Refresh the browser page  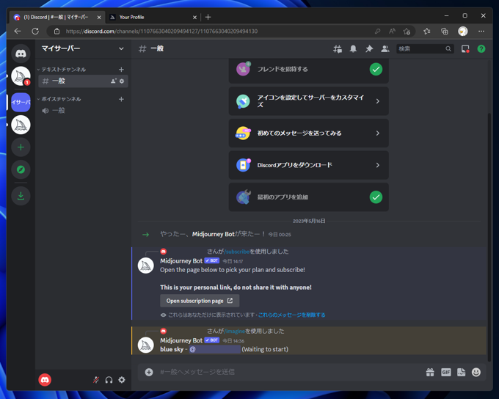click(35, 32)
